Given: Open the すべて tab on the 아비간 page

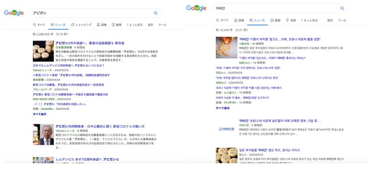Looking at the screenshot, I should [x=222, y=21].
